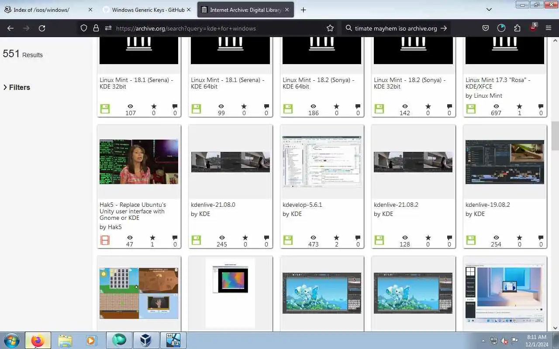Click the Firefox taskbar icon

(x=38, y=340)
